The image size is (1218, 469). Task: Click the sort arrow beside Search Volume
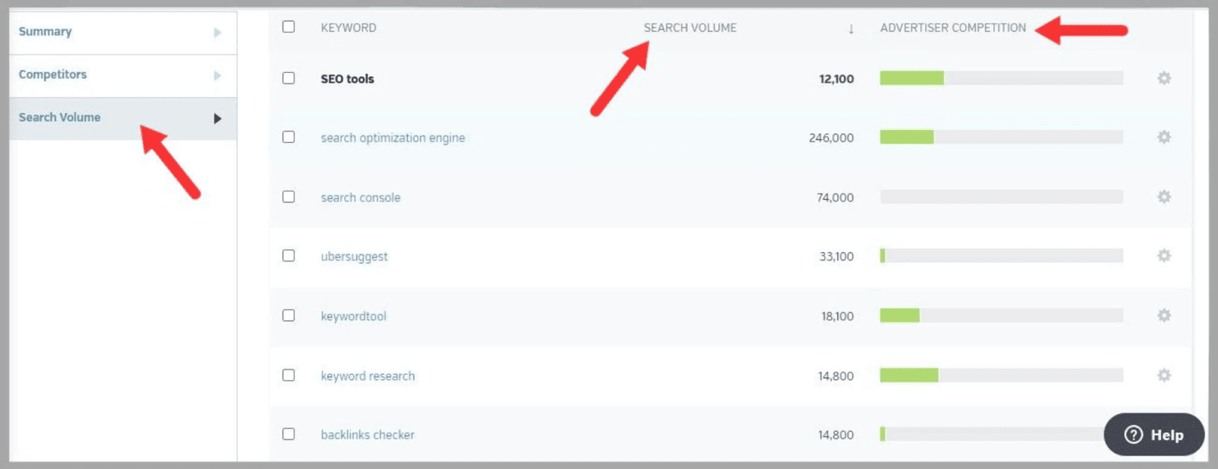851,29
